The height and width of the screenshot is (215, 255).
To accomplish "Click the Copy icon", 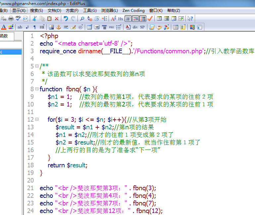I will [42, 19].
